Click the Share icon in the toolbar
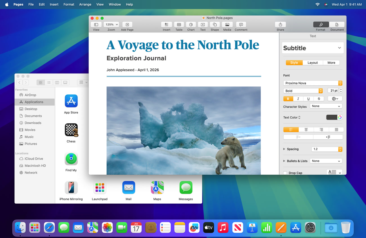 280,25
